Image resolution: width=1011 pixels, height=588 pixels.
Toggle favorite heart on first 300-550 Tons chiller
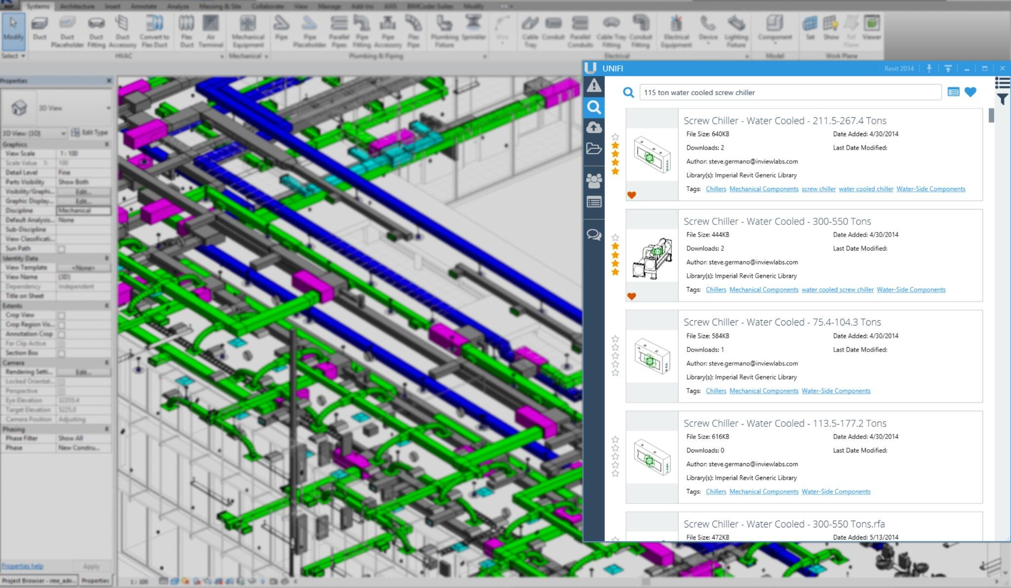[631, 296]
